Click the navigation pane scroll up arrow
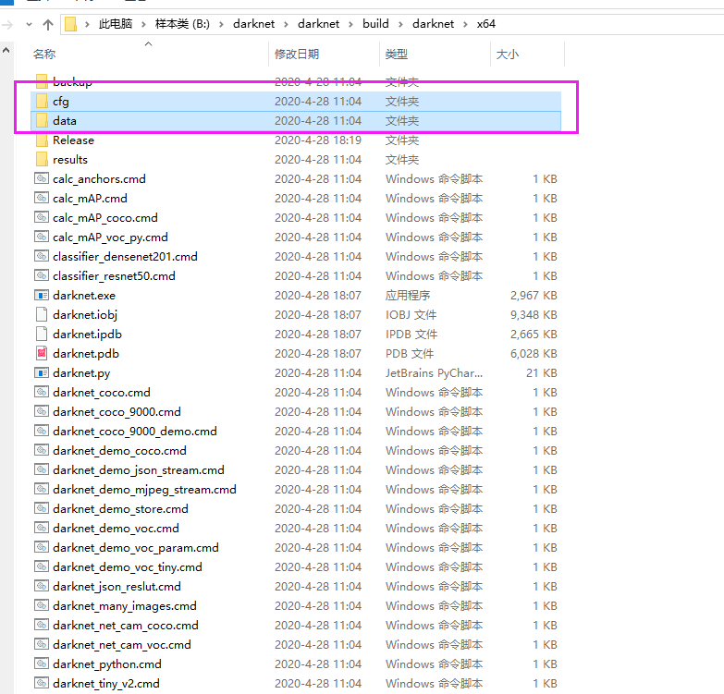724x694 pixels. point(6,50)
